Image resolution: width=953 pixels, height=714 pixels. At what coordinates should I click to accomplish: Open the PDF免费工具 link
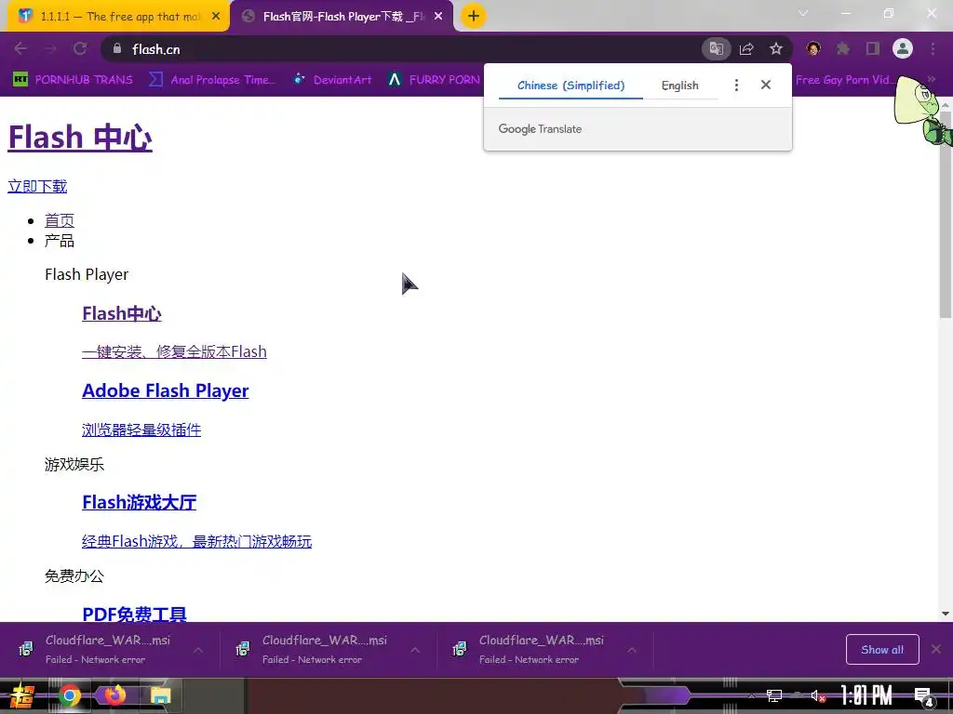tap(134, 614)
